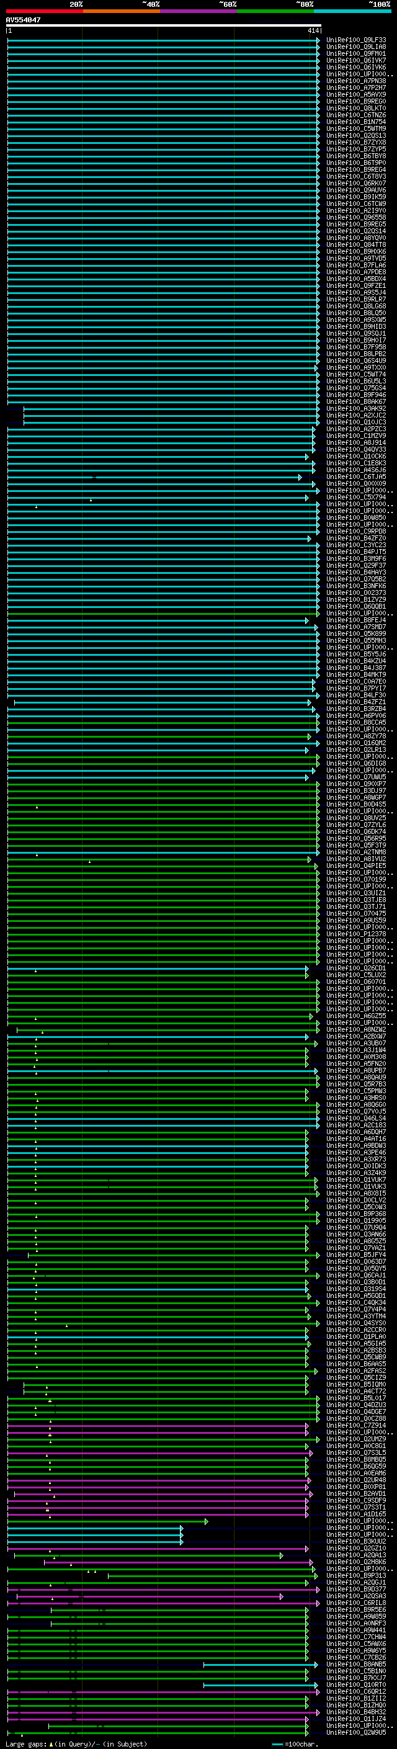The height and width of the screenshot is (1749, 397).
Task: Click the short cyan alignment bar for B8ANB5
Action: (261, 1664)
